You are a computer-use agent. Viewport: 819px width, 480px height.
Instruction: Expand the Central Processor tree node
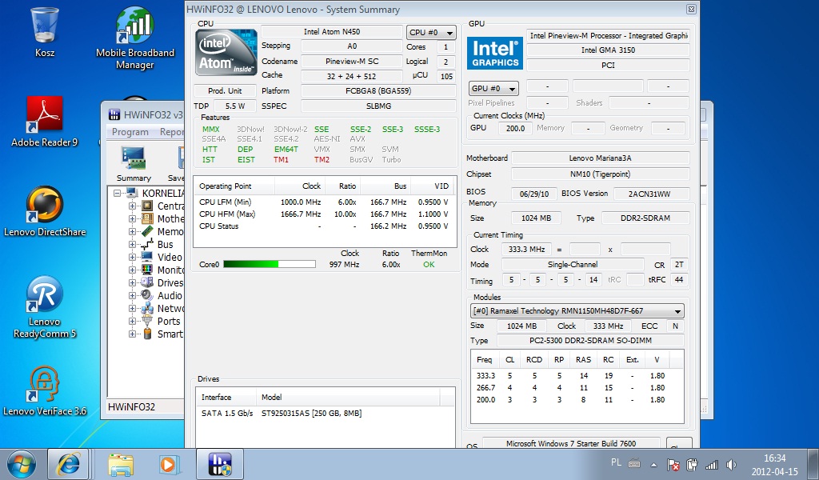[132, 206]
